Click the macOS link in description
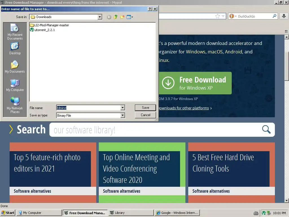289x217 pixels. tap(215, 52)
